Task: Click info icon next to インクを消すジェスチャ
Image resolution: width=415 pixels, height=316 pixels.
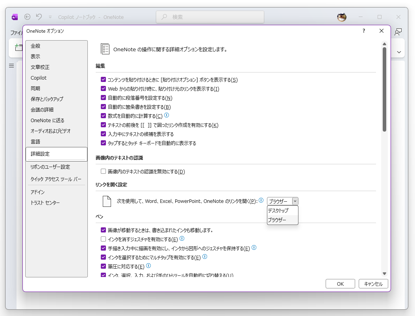Action: coord(182,239)
